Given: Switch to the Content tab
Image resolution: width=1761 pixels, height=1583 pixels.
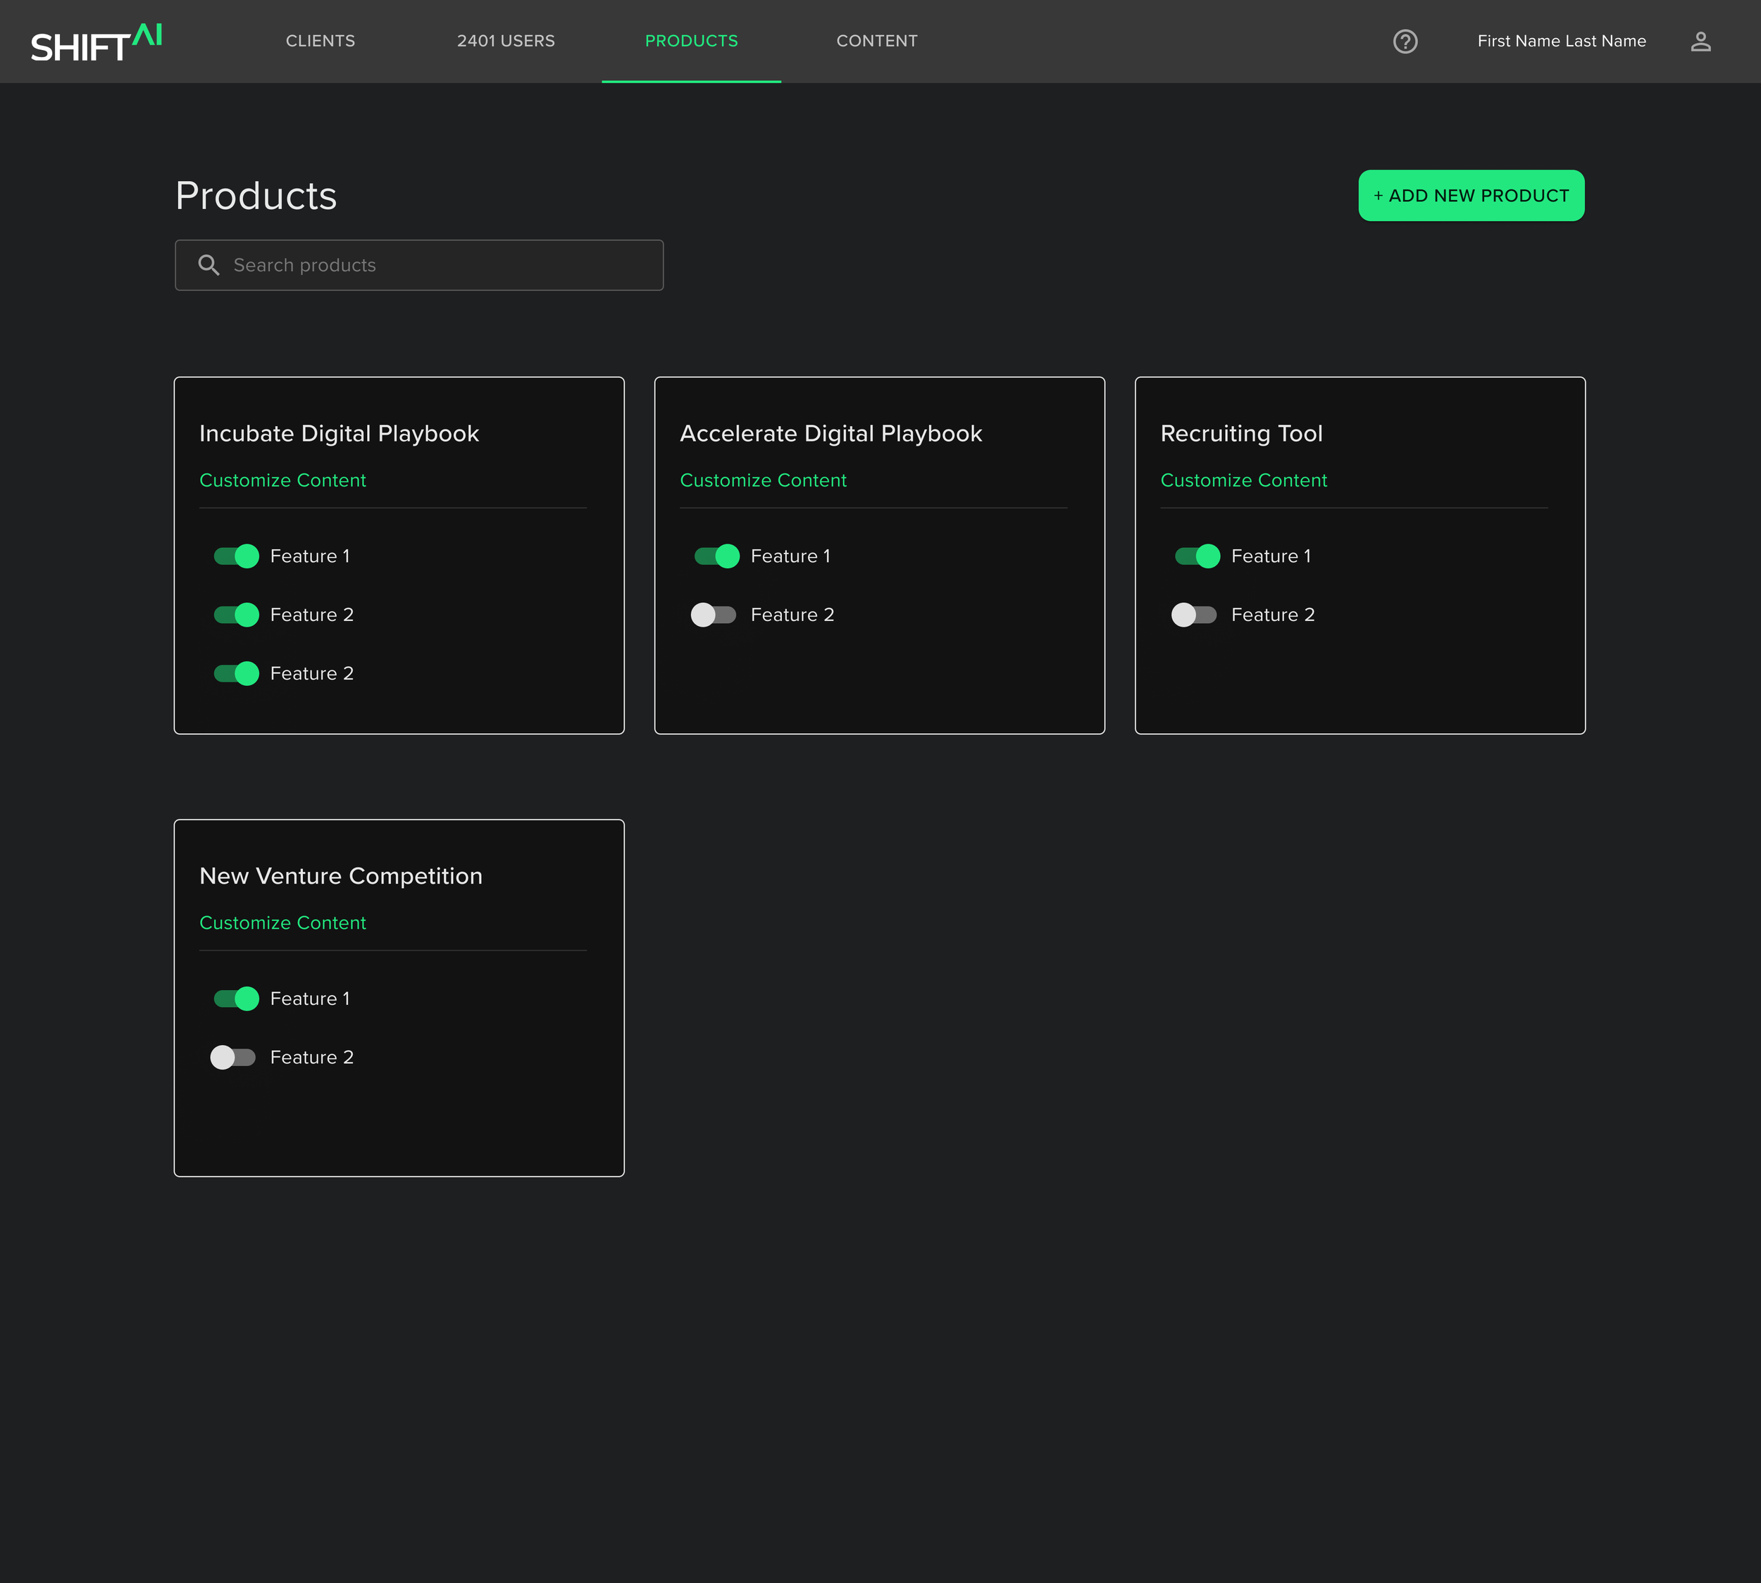Looking at the screenshot, I should tap(876, 41).
